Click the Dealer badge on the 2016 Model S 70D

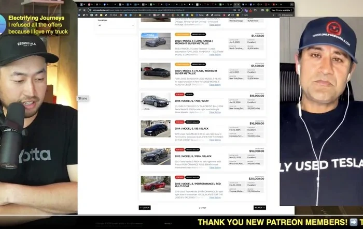189,95
